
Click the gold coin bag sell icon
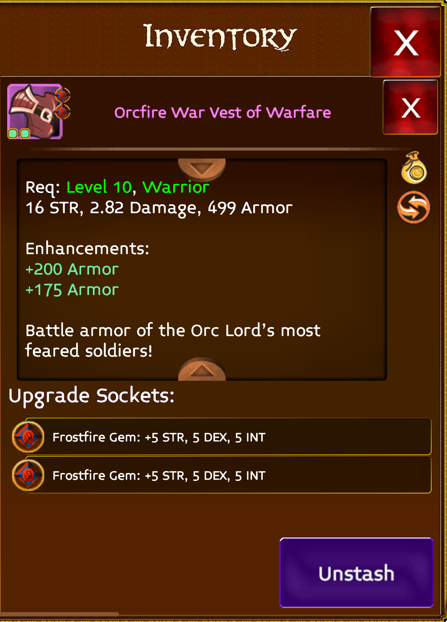pos(414,168)
